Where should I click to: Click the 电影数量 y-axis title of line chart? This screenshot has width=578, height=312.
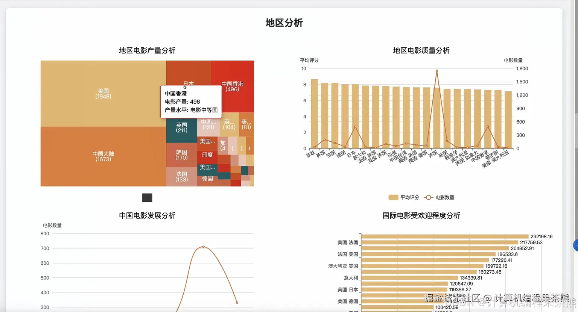[x=52, y=225]
